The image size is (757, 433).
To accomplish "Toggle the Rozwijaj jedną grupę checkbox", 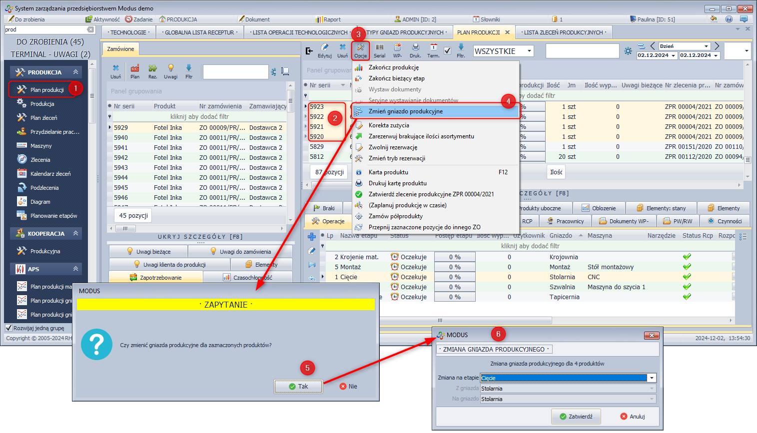I will 8,328.
